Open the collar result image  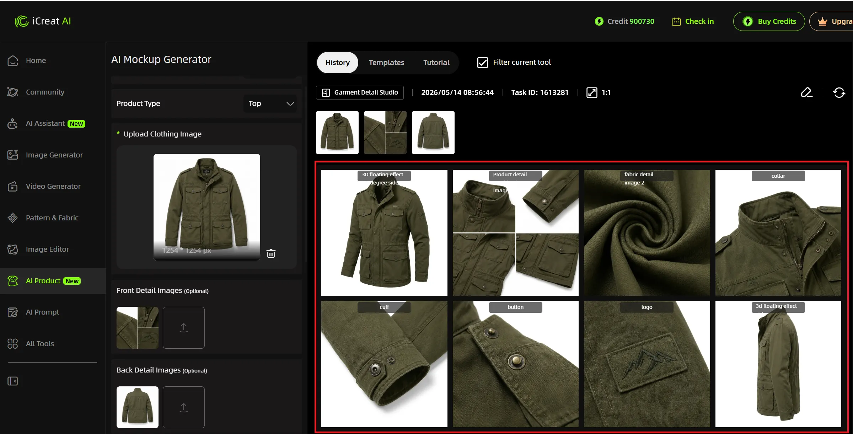[778, 233]
